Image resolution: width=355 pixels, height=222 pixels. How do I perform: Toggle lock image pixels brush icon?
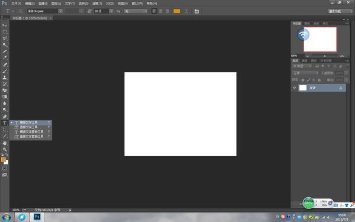tap(308, 80)
